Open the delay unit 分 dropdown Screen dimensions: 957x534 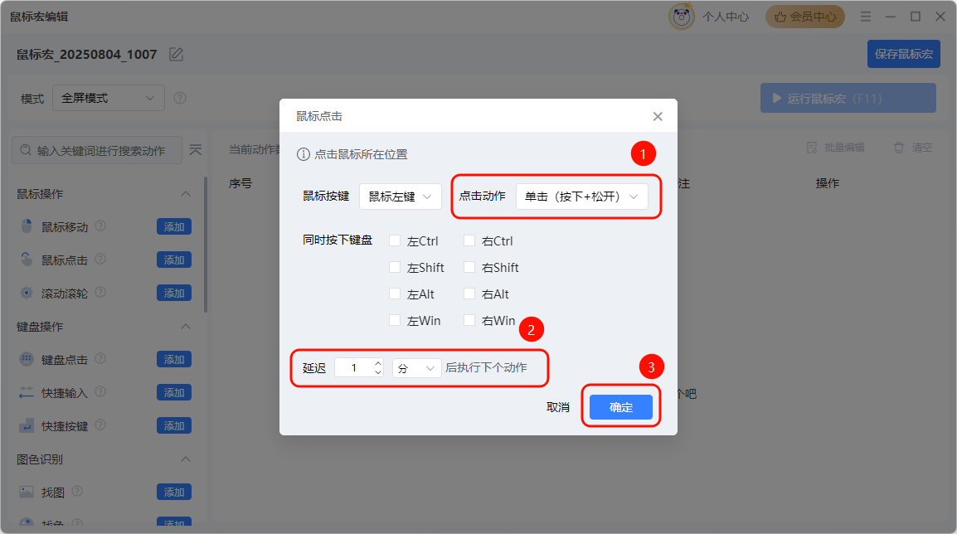pos(416,368)
